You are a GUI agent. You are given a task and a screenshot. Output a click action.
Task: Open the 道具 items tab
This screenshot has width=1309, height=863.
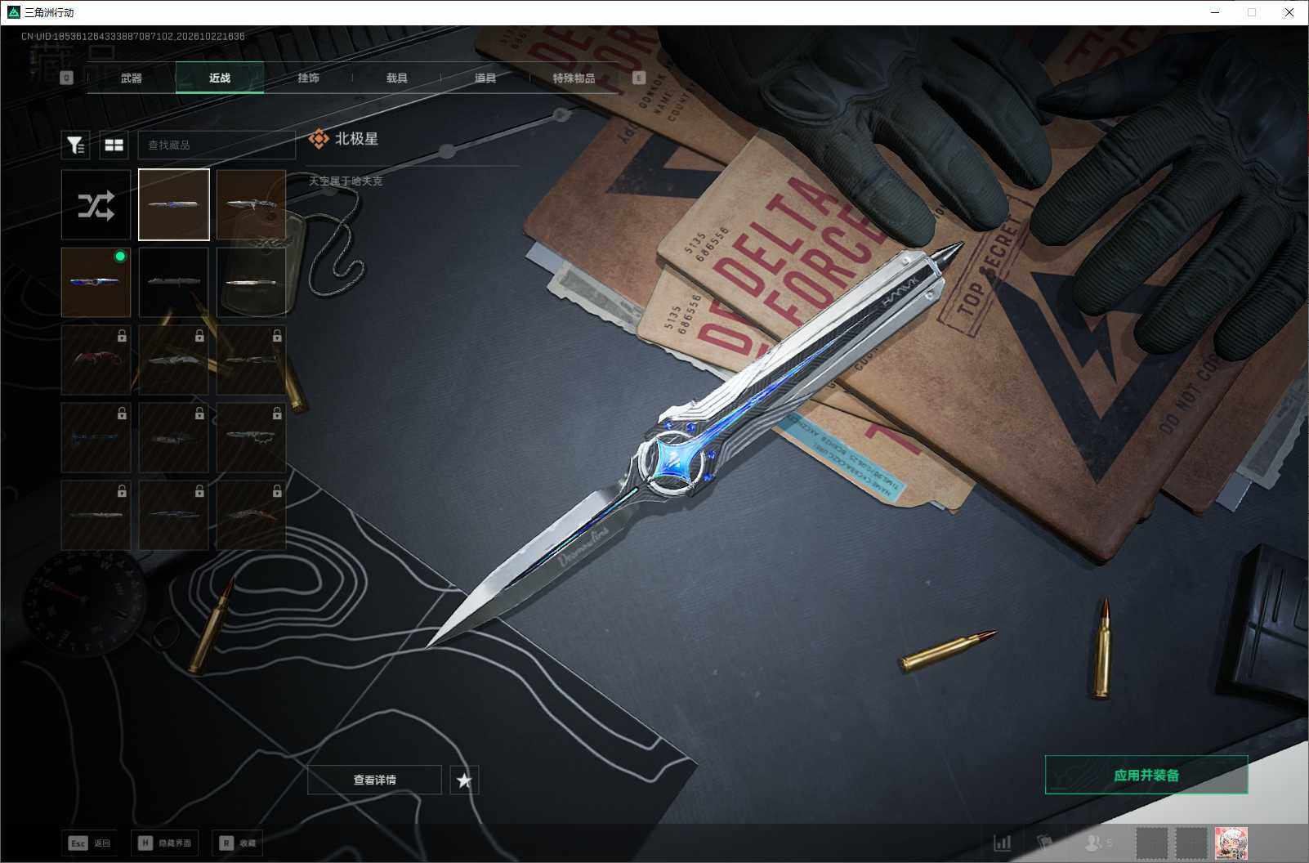(x=485, y=78)
